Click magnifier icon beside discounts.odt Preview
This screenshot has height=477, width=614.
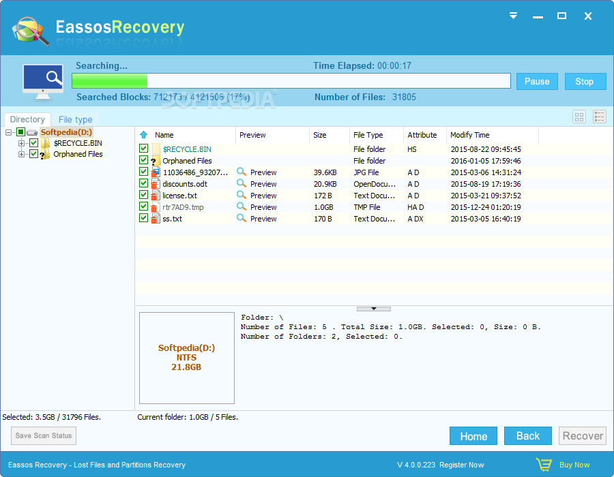pyautogui.click(x=242, y=183)
